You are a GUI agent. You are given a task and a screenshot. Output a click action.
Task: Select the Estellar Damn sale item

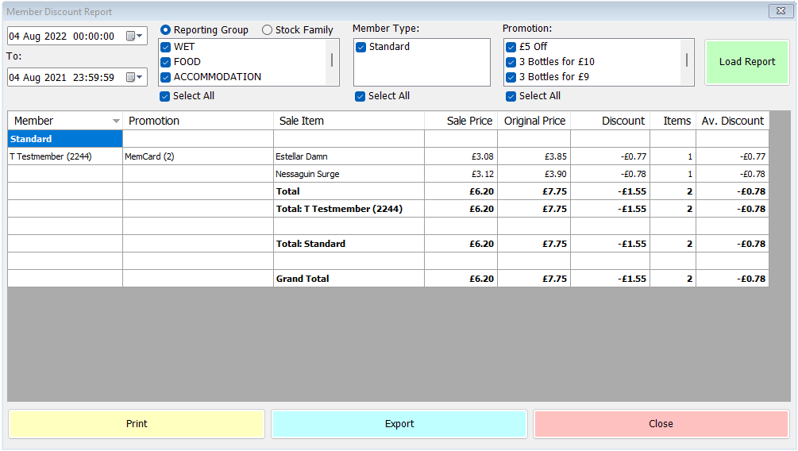pyautogui.click(x=349, y=156)
